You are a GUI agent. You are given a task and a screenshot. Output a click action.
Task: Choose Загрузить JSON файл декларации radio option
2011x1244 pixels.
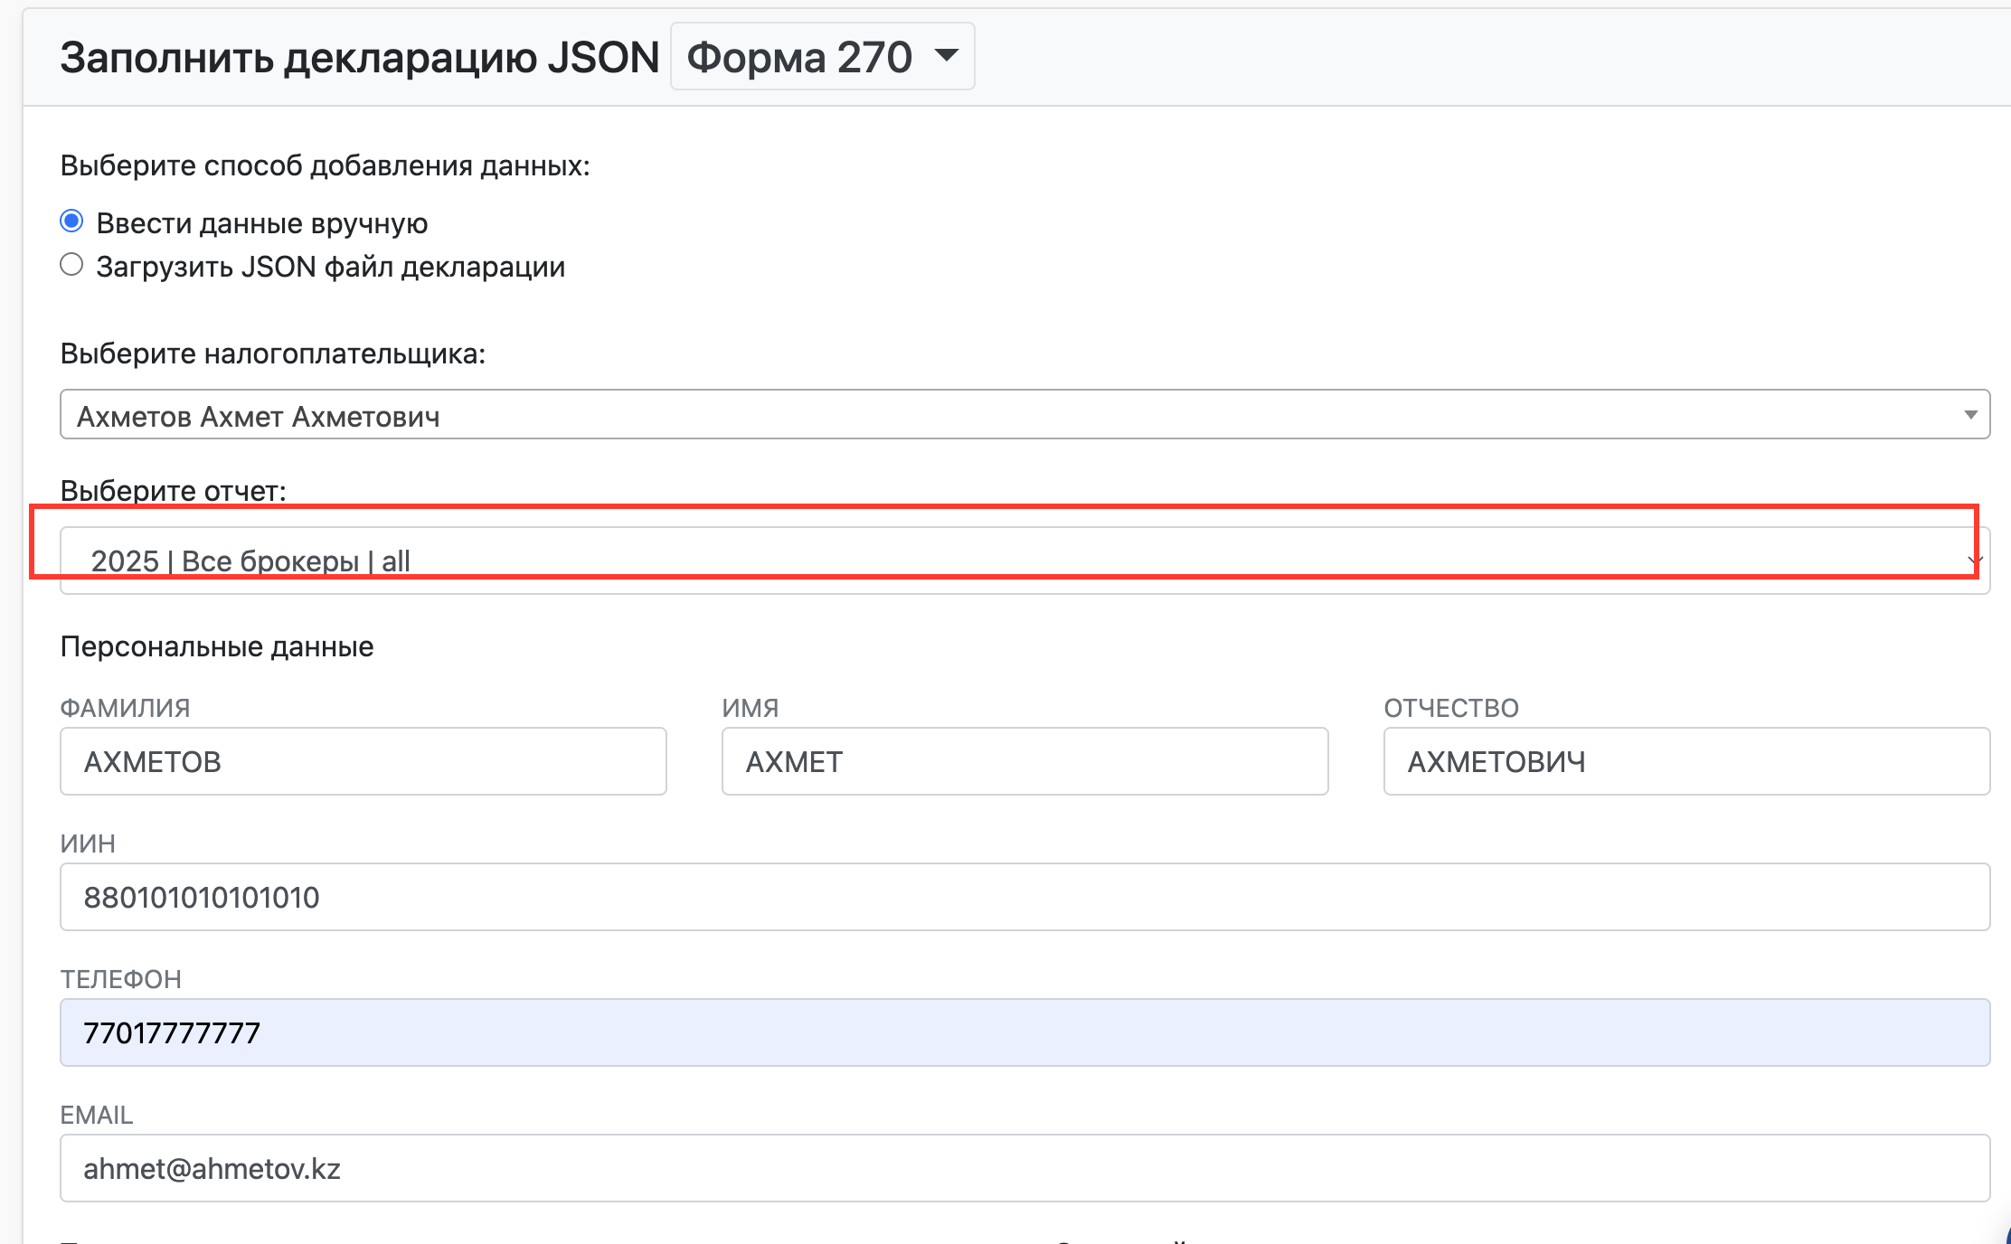(71, 265)
